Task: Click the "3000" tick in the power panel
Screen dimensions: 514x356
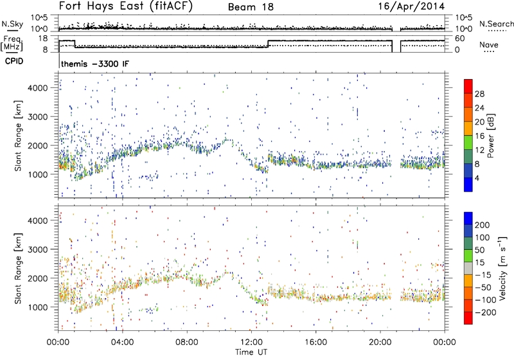Action: [37, 117]
